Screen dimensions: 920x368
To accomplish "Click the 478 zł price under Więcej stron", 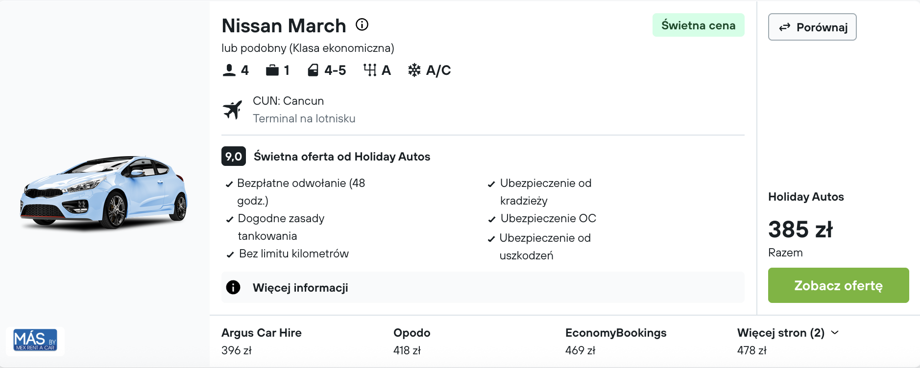I will [x=752, y=350].
